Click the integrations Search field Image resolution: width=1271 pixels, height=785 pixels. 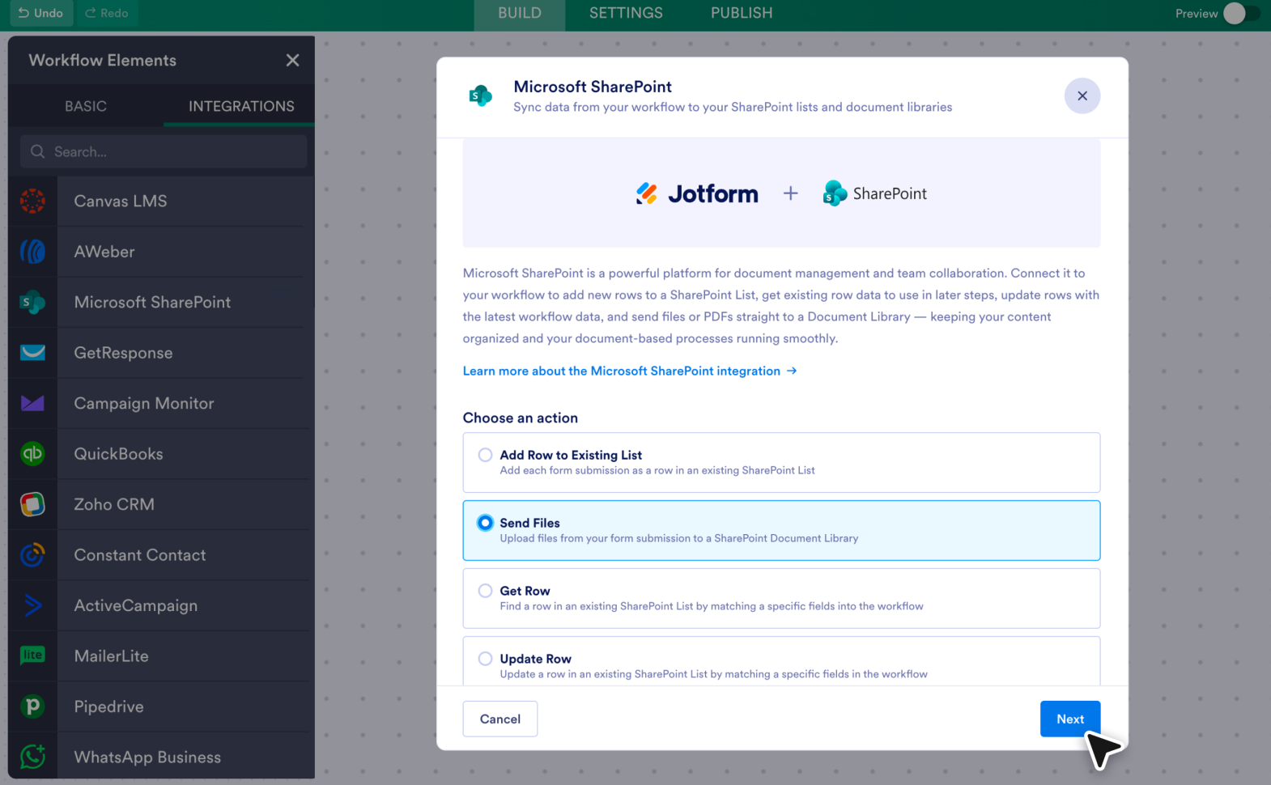[164, 151]
